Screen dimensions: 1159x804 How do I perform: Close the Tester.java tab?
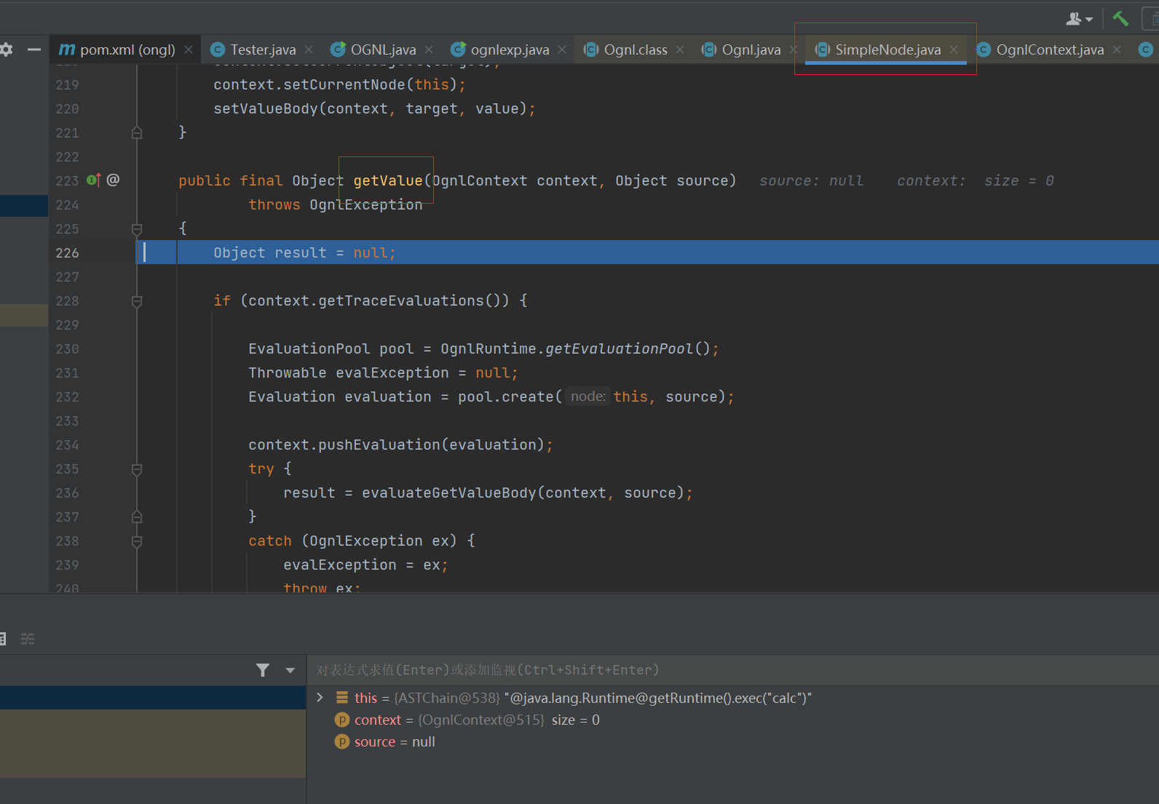pyautogui.click(x=309, y=49)
